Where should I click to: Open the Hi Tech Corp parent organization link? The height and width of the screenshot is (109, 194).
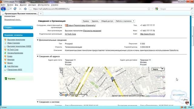tap(70, 34)
